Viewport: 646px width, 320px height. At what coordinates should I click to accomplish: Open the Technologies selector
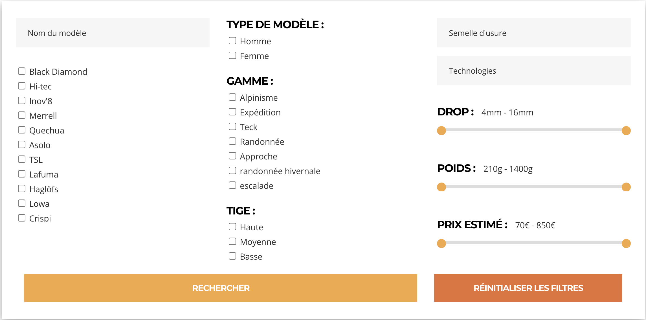coord(533,71)
